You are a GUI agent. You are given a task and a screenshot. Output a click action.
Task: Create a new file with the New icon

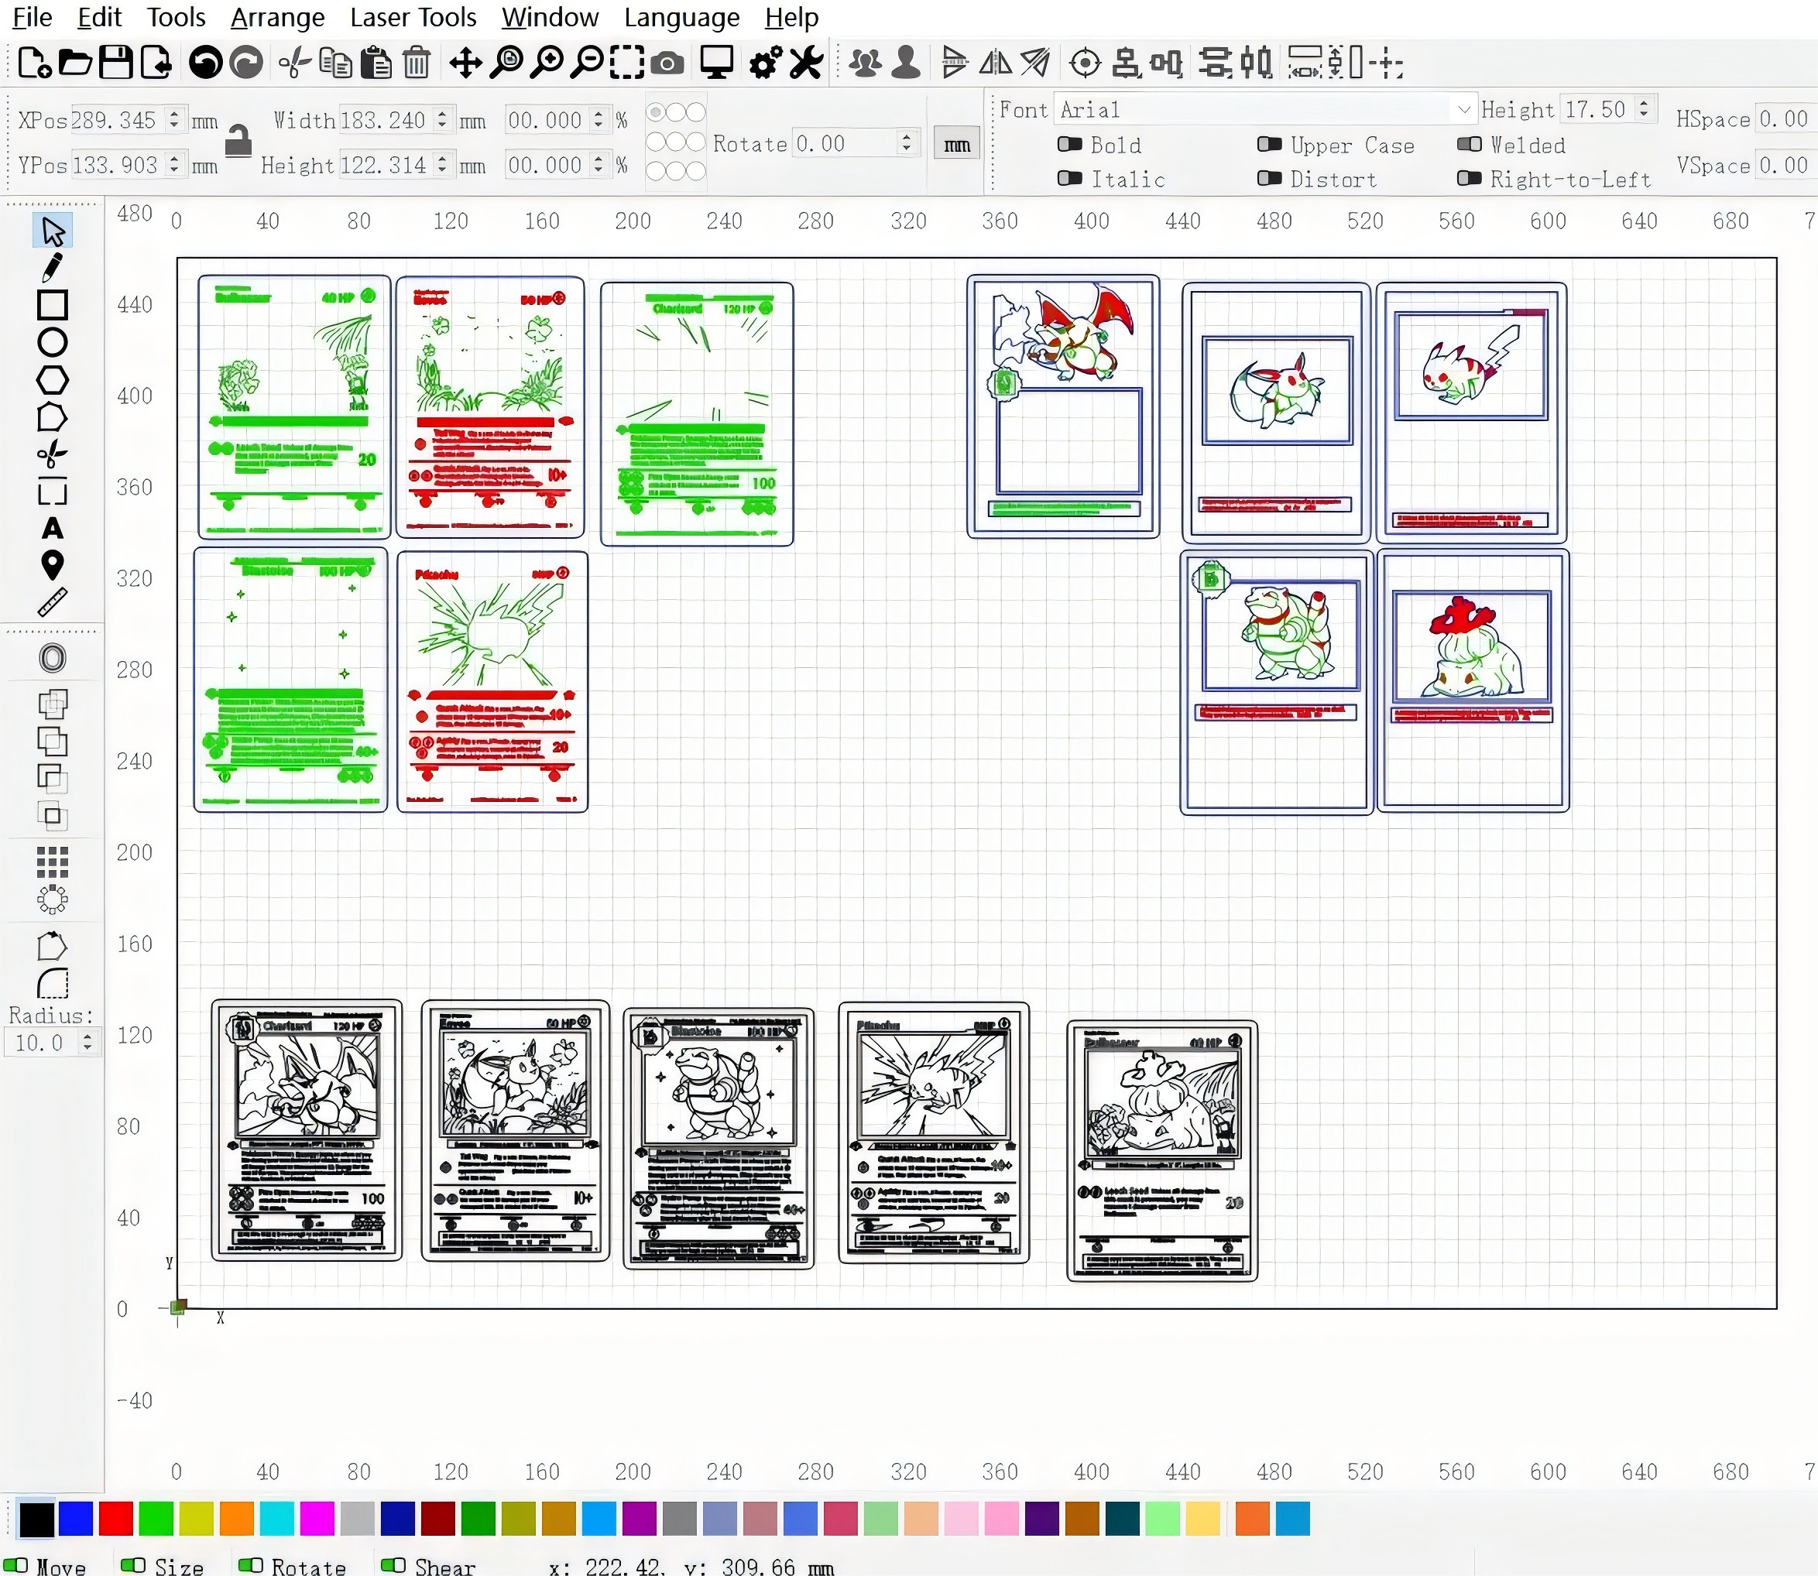pos(33,63)
